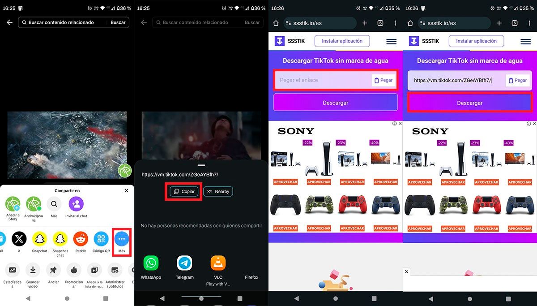Open ad info icon on page with pasted link
537x306 pixels.
coord(528,124)
